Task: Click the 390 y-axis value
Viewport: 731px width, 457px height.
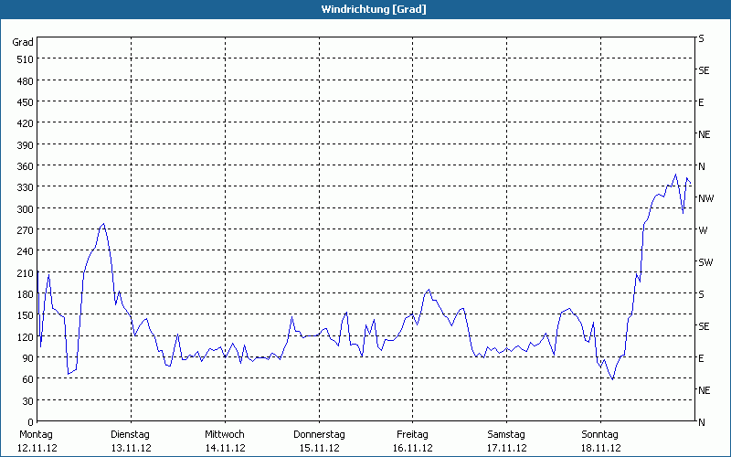Action: click(26, 145)
